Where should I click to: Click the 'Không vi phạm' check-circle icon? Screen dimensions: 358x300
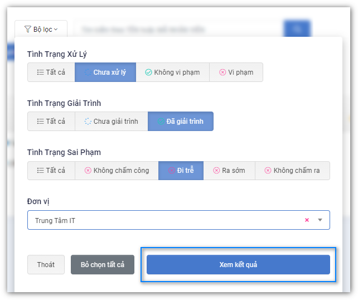tap(148, 72)
